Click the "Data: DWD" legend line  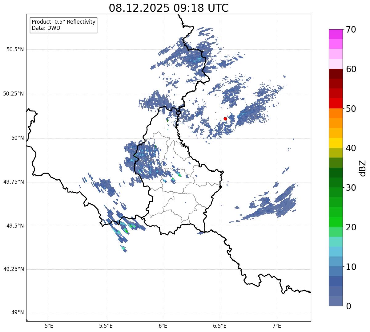[46, 28]
